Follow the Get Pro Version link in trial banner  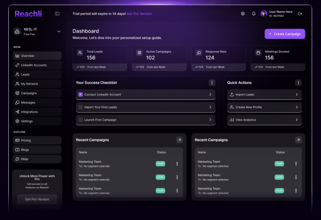tap(139, 14)
